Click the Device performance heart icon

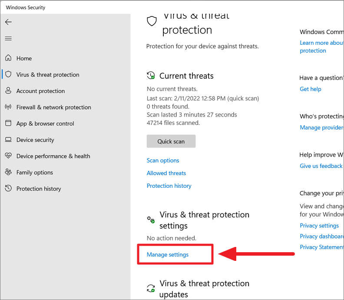click(x=8, y=156)
